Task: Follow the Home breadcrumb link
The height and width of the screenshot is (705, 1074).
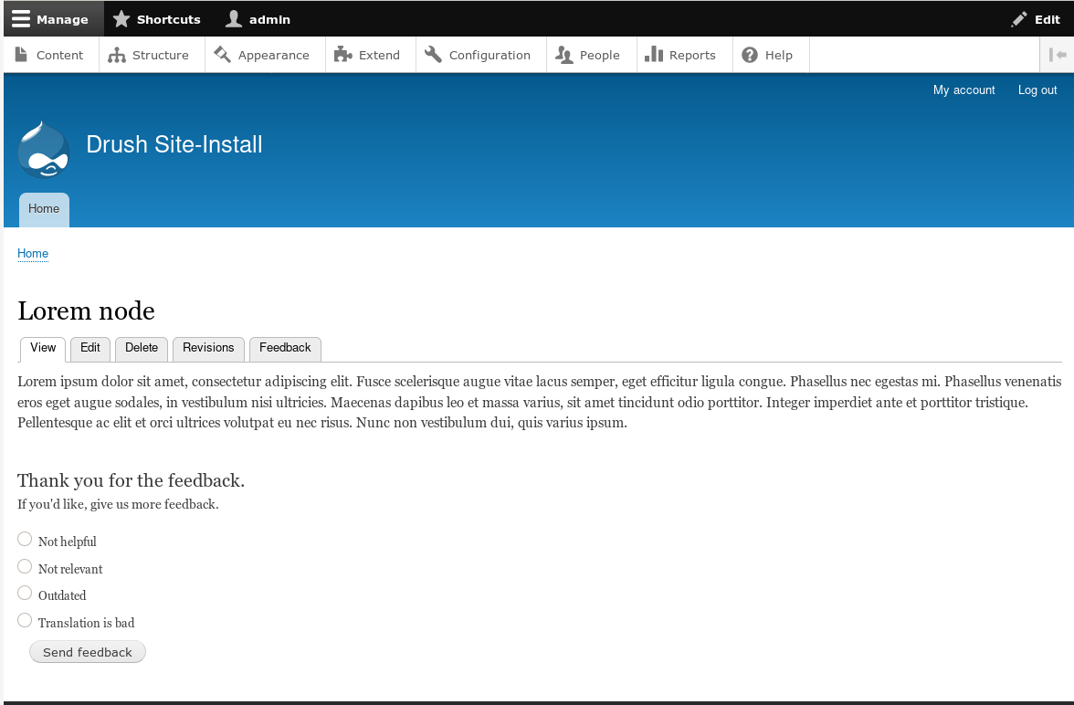Action: (x=33, y=254)
